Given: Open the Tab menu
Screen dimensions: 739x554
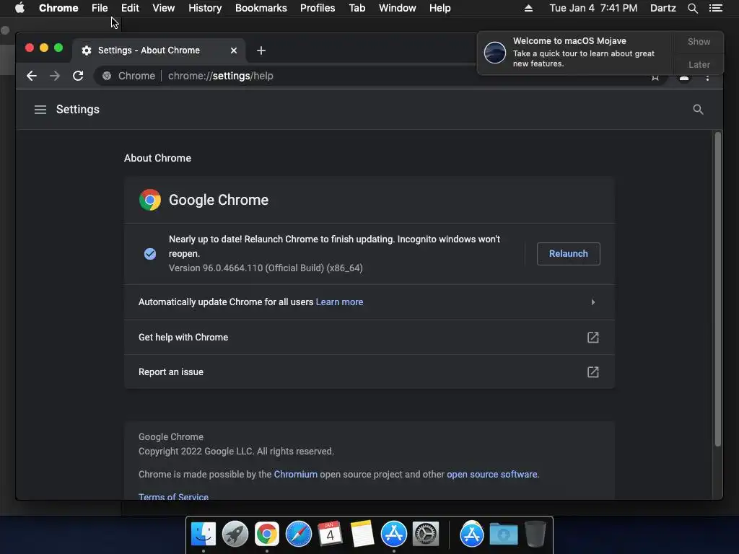Looking at the screenshot, I should click(357, 8).
